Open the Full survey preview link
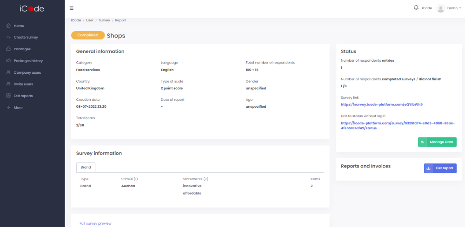465x227 pixels. [95, 223]
